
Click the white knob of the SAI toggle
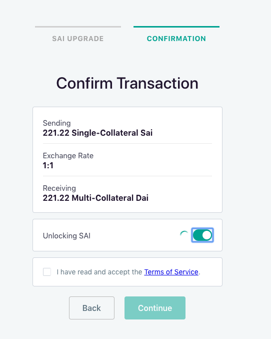pos(207,235)
